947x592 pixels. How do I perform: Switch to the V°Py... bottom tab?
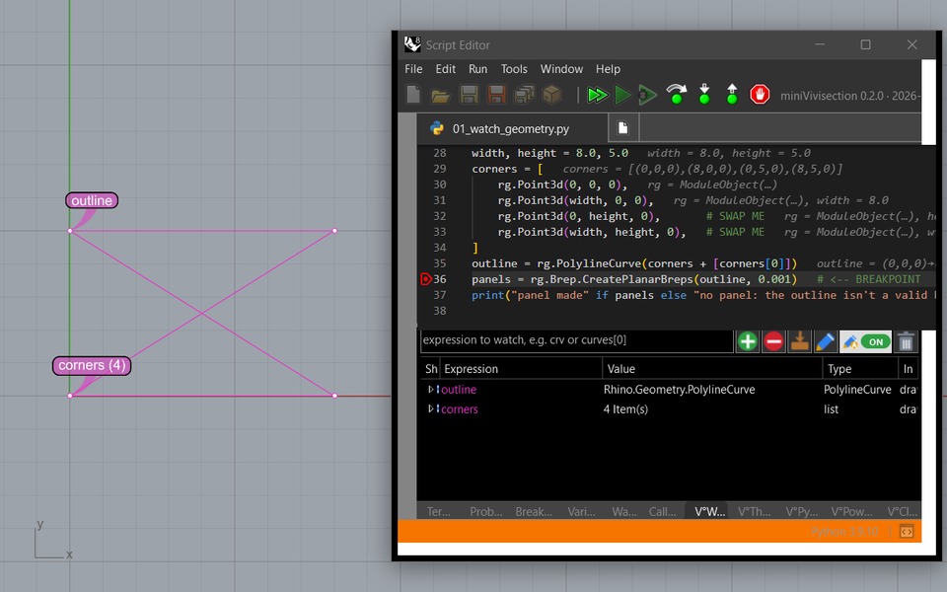coord(801,512)
